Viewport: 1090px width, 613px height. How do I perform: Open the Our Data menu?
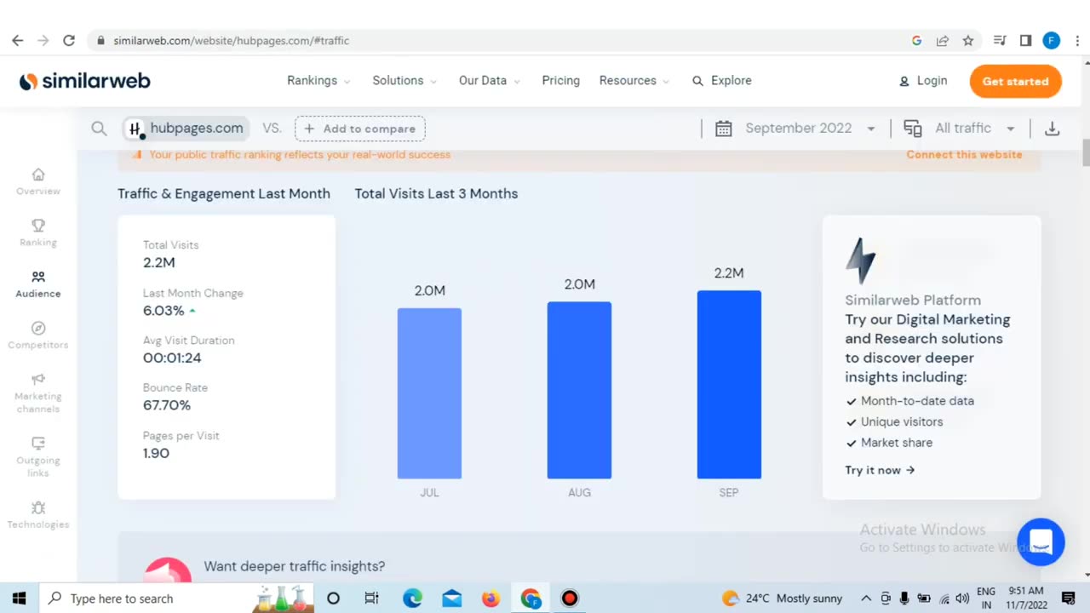pos(490,80)
